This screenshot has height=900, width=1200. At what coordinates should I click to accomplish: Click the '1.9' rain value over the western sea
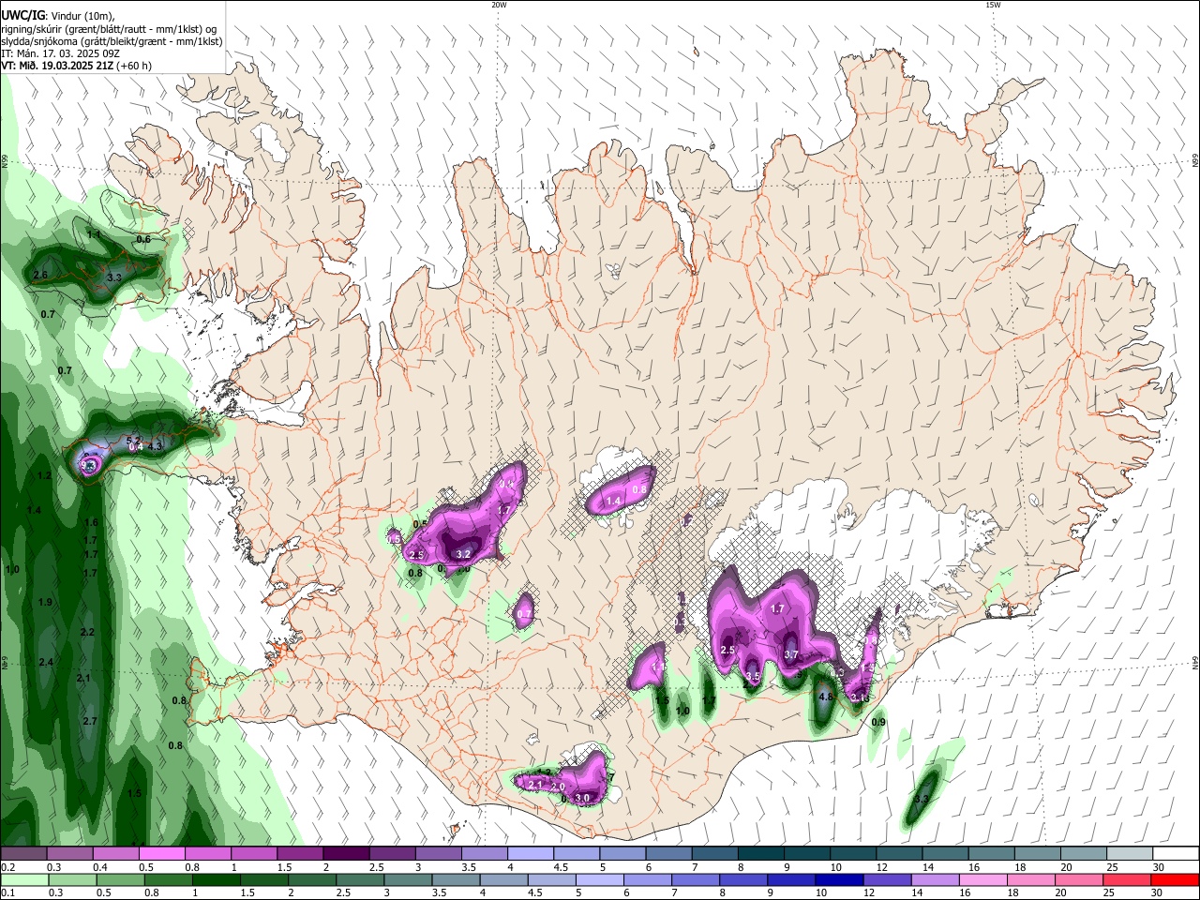point(45,602)
